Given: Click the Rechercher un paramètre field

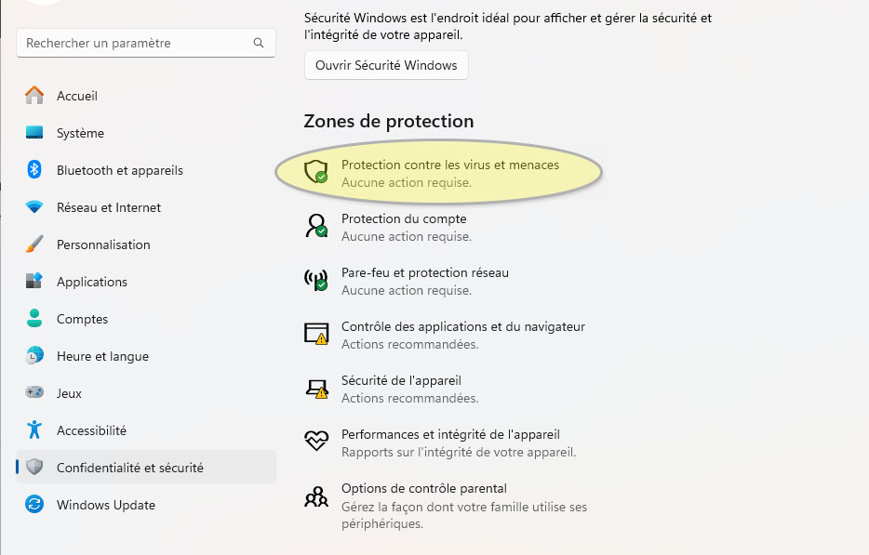Looking at the screenshot, I should [x=146, y=43].
